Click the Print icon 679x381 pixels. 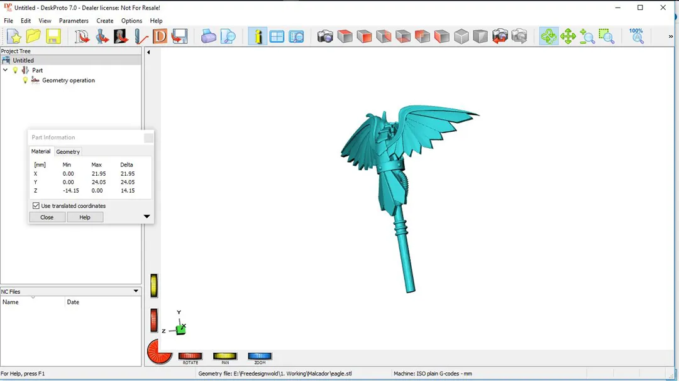pyautogui.click(x=208, y=36)
